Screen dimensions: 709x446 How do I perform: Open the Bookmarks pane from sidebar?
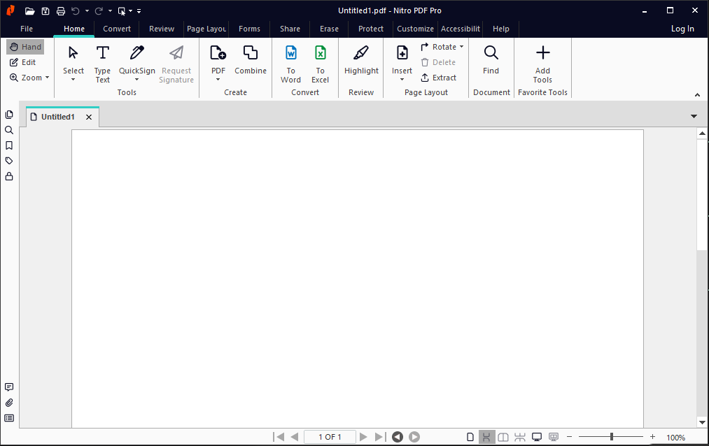coord(9,145)
